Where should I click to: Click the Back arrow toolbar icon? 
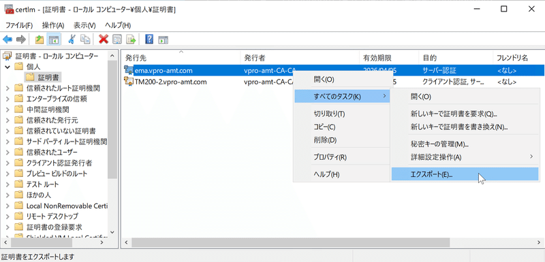click(7, 39)
